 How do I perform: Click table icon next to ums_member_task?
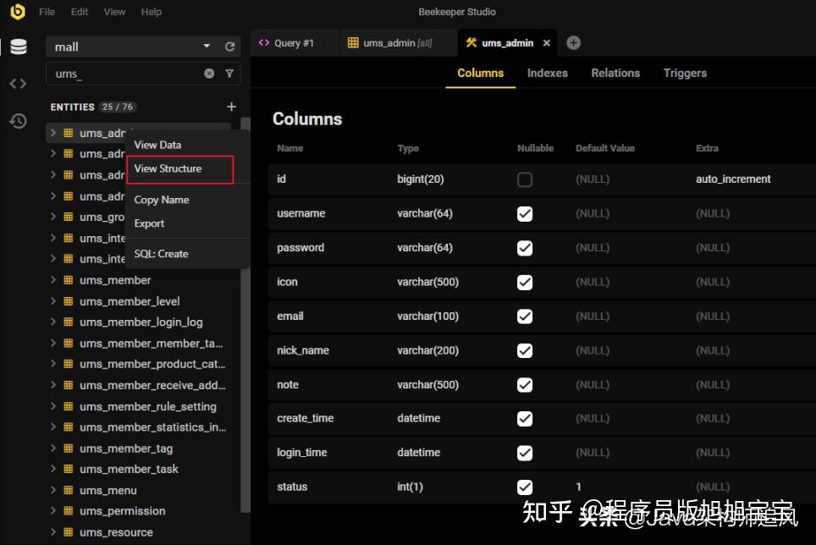click(69, 469)
